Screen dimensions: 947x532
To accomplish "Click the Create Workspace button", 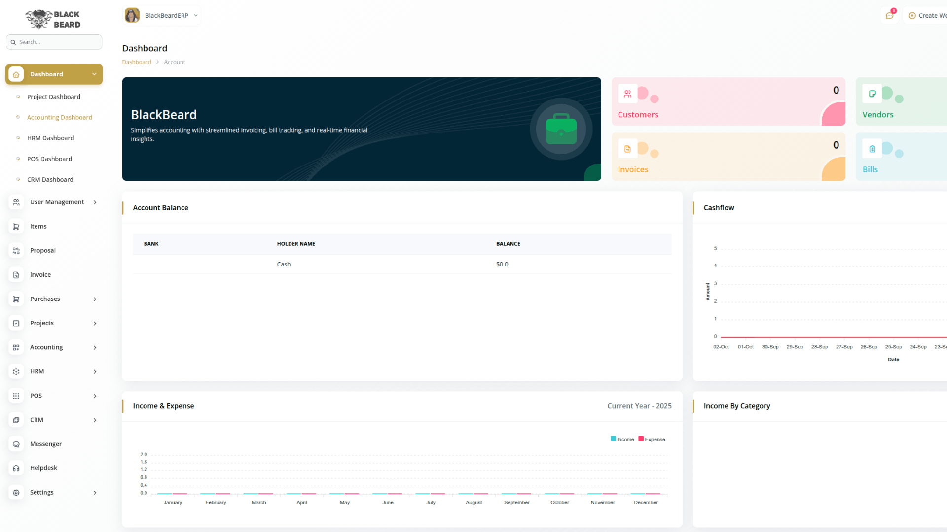I will coord(927,16).
